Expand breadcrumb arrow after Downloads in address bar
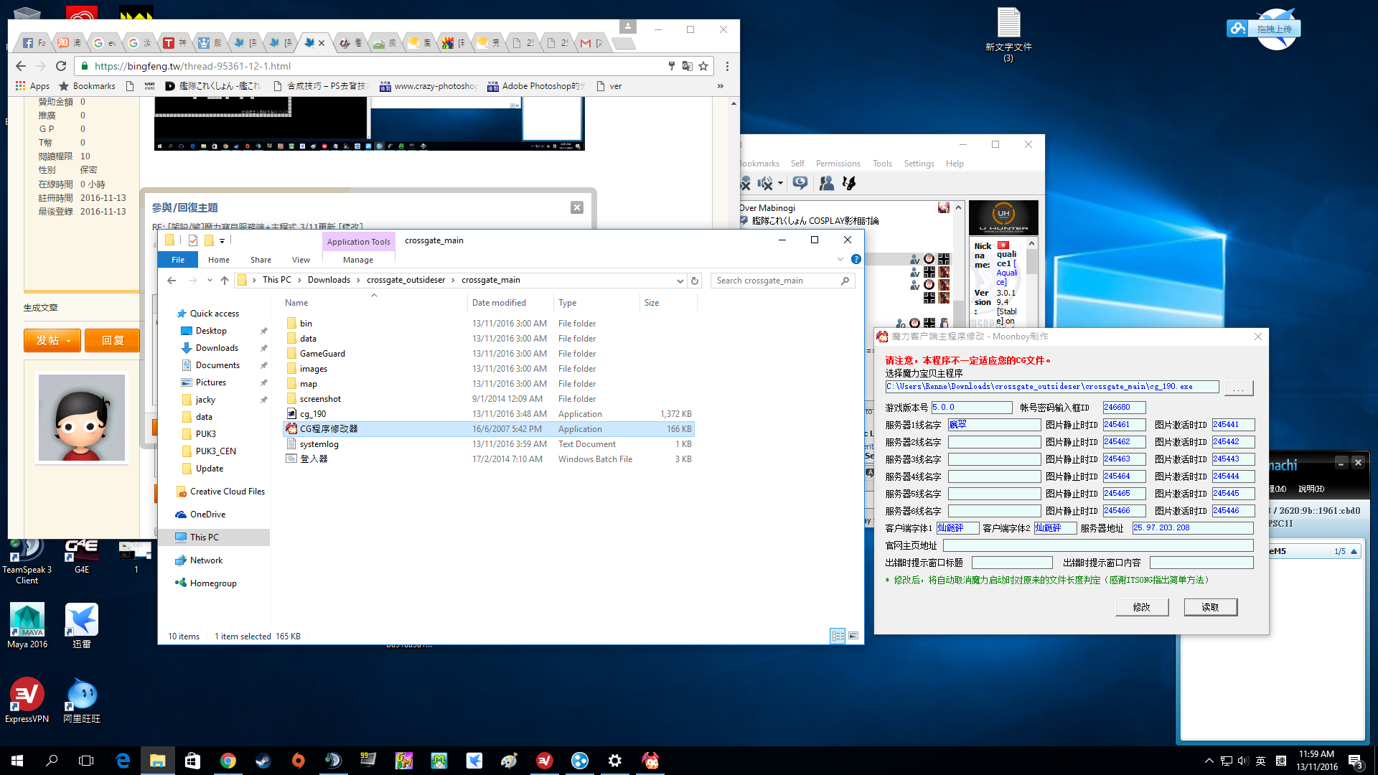This screenshot has height=775, width=1378. tap(358, 281)
